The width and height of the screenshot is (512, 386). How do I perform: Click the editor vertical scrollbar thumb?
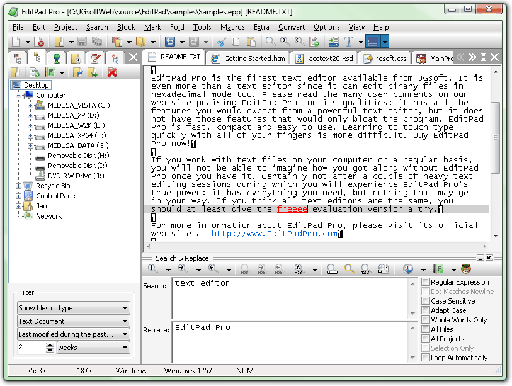pyautogui.click(x=496, y=137)
